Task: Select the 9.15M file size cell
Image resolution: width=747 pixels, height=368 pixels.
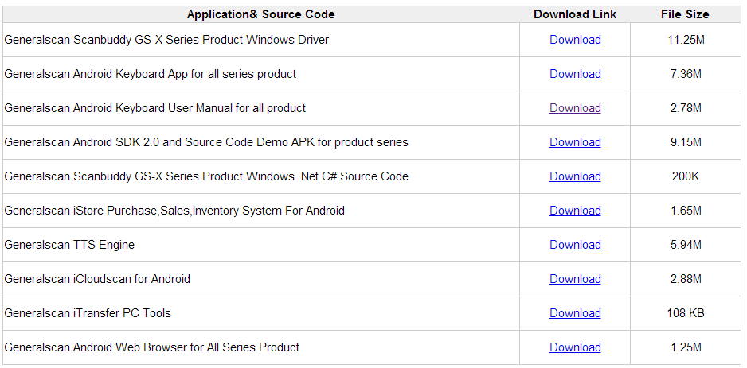Action: 686,142
